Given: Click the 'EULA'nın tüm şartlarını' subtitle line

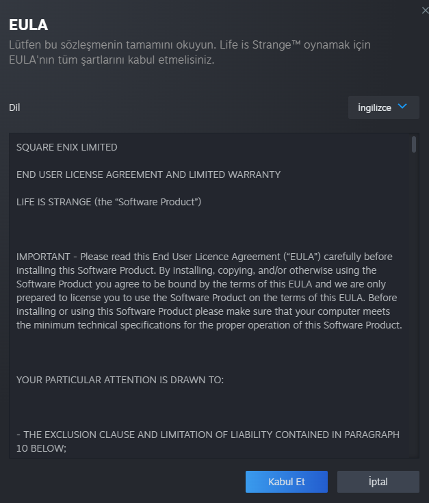Looking at the screenshot, I should 112,60.
